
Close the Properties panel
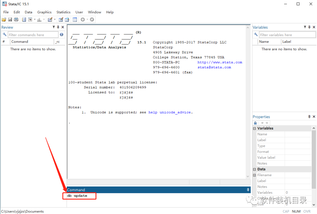tap(314, 117)
